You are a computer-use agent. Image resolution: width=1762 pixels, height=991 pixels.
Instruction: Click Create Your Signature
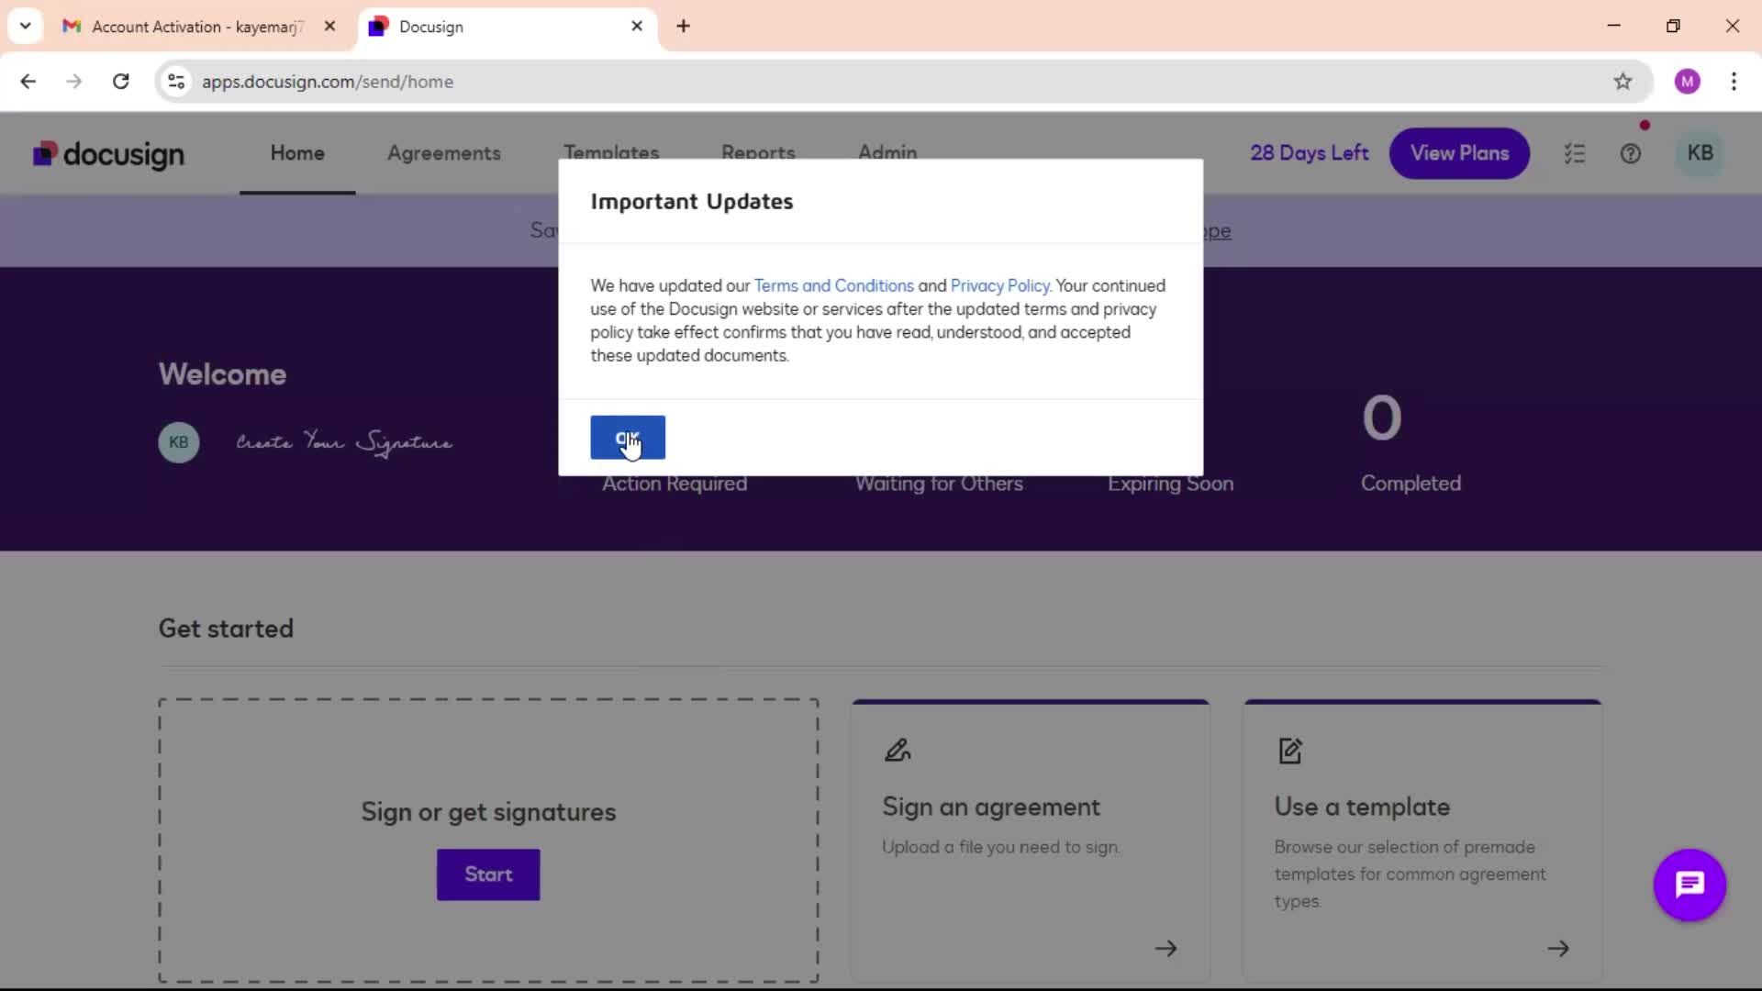click(344, 442)
